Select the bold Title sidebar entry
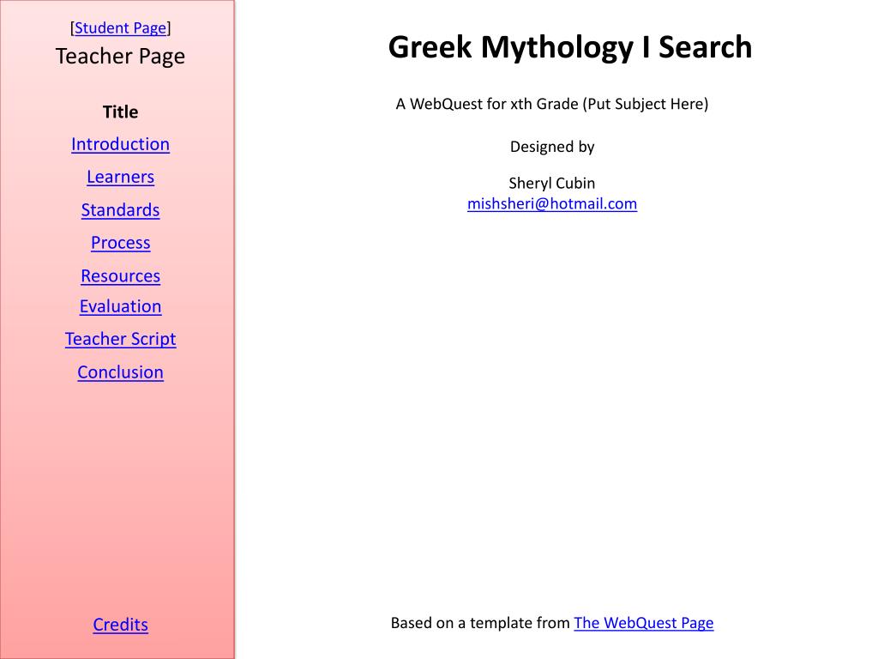The width and height of the screenshot is (878, 659). 120,112
